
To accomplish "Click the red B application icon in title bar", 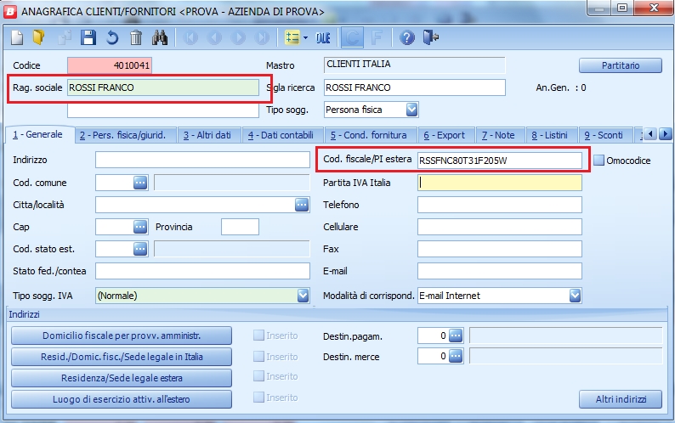I will pos(10,11).
